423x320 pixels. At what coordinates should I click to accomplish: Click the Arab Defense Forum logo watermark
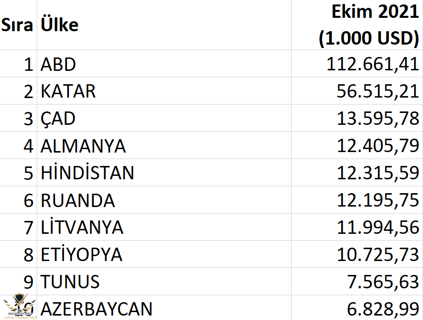coord(19,307)
